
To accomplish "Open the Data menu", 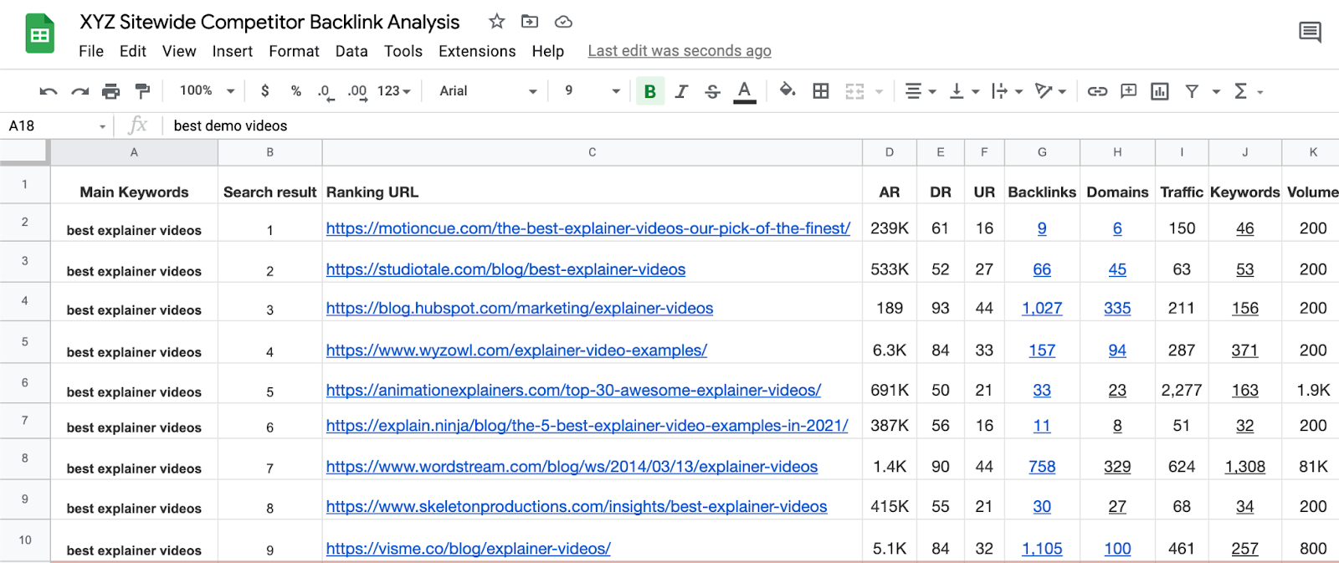I will [351, 51].
